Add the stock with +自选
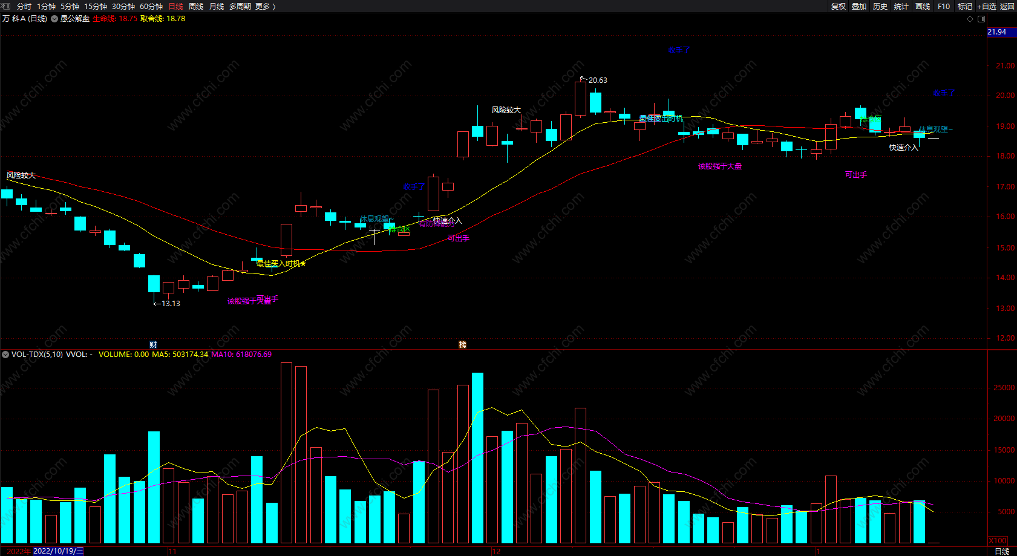 (x=987, y=6)
